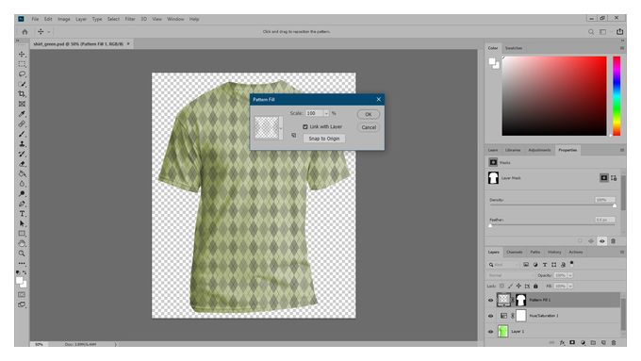Screen dimensions: 641x361
Task: Toggle Quick Mask mode in toolbox
Action: [22, 294]
